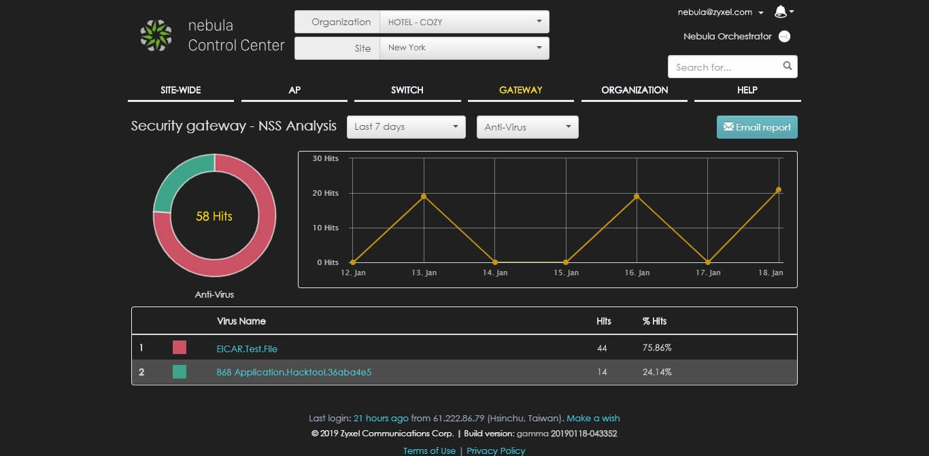Screen dimensions: 929x456
Task: Open the Terms of Use link
Action: [x=429, y=451]
